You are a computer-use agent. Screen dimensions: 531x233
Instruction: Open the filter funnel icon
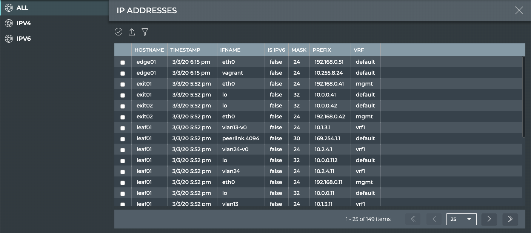pos(145,32)
